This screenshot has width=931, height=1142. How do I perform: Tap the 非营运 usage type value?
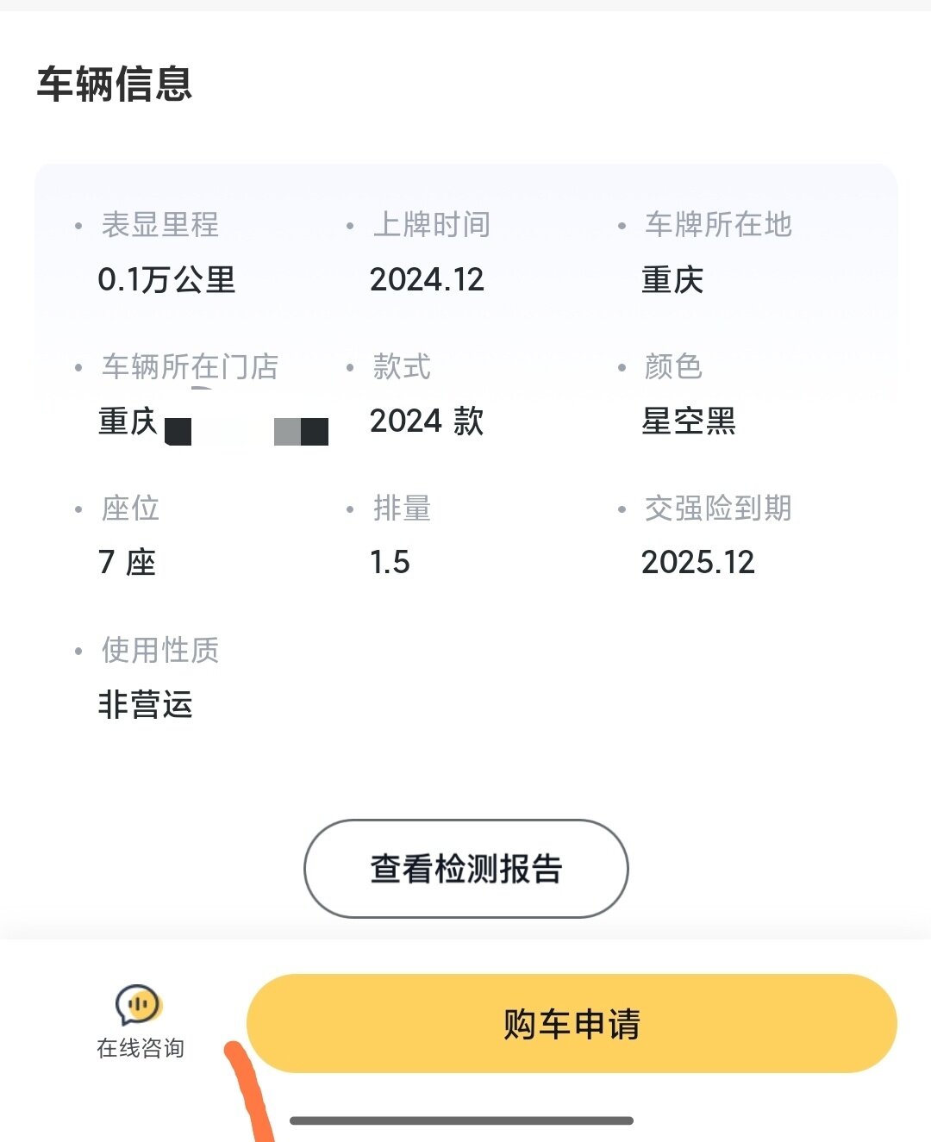click(146, 704)
